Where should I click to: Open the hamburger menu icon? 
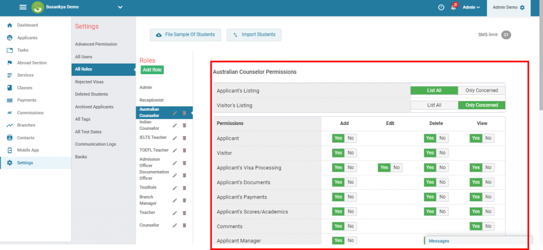23,7
